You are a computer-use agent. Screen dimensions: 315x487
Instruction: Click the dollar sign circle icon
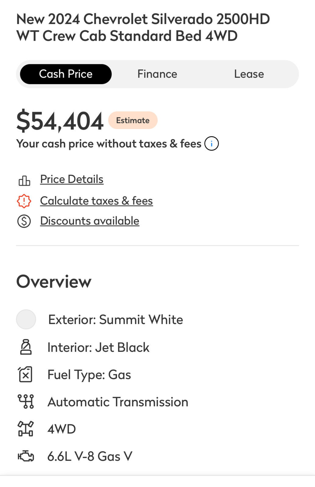24,221
